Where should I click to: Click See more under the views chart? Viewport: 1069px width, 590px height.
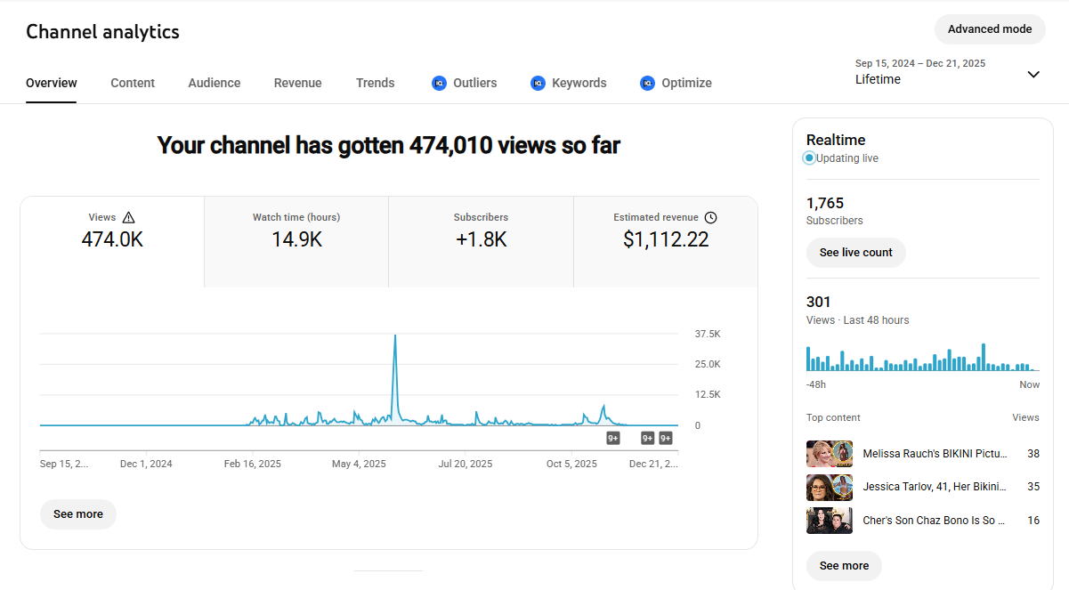[78, 514]
